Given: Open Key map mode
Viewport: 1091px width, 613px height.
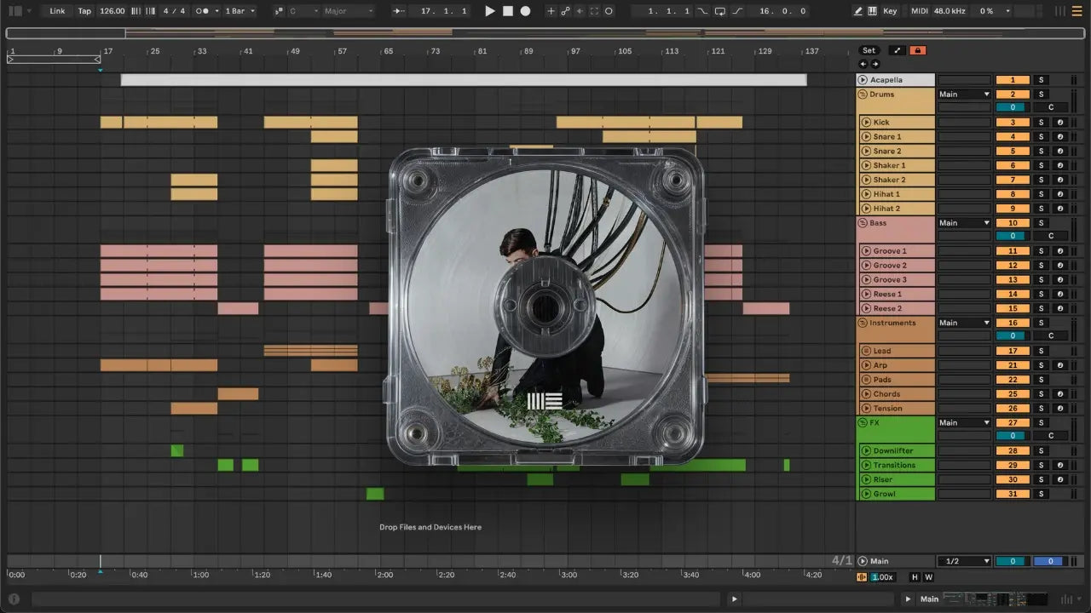Looking at the screenshot, I should pyautogui.click(x=890, y=11).
